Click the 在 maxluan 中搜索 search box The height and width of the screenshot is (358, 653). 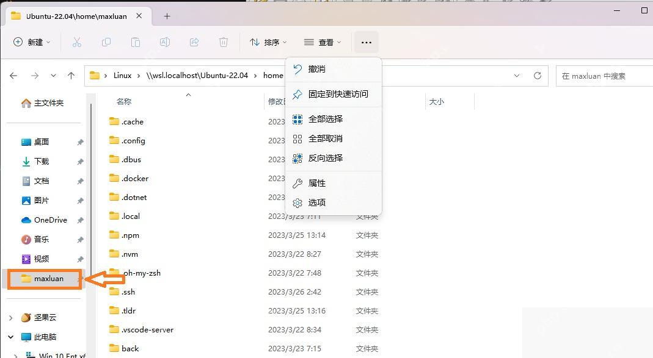click(x=604, y=76)
